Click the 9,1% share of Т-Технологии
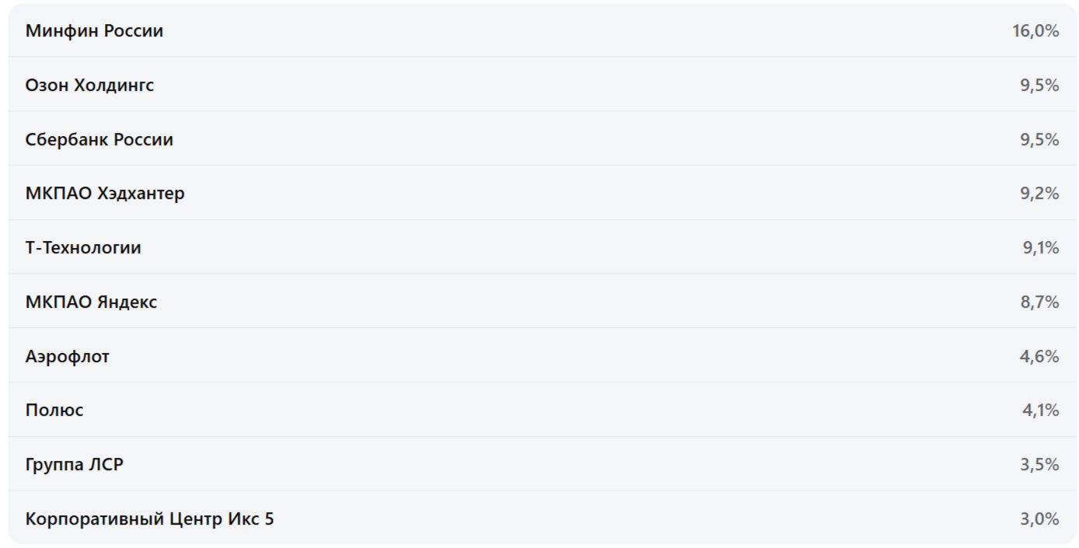This screenshot has width=1079, height=548. coord(1040,248)
